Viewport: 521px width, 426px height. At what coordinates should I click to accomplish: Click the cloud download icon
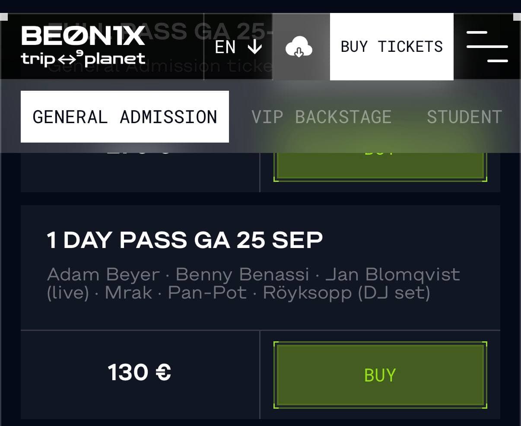coord(299,47)
